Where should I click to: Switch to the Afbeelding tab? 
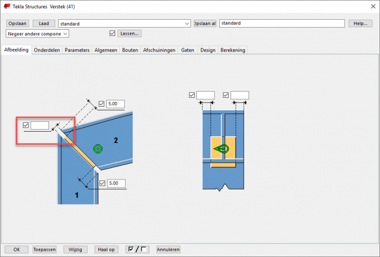click(16, 49)
